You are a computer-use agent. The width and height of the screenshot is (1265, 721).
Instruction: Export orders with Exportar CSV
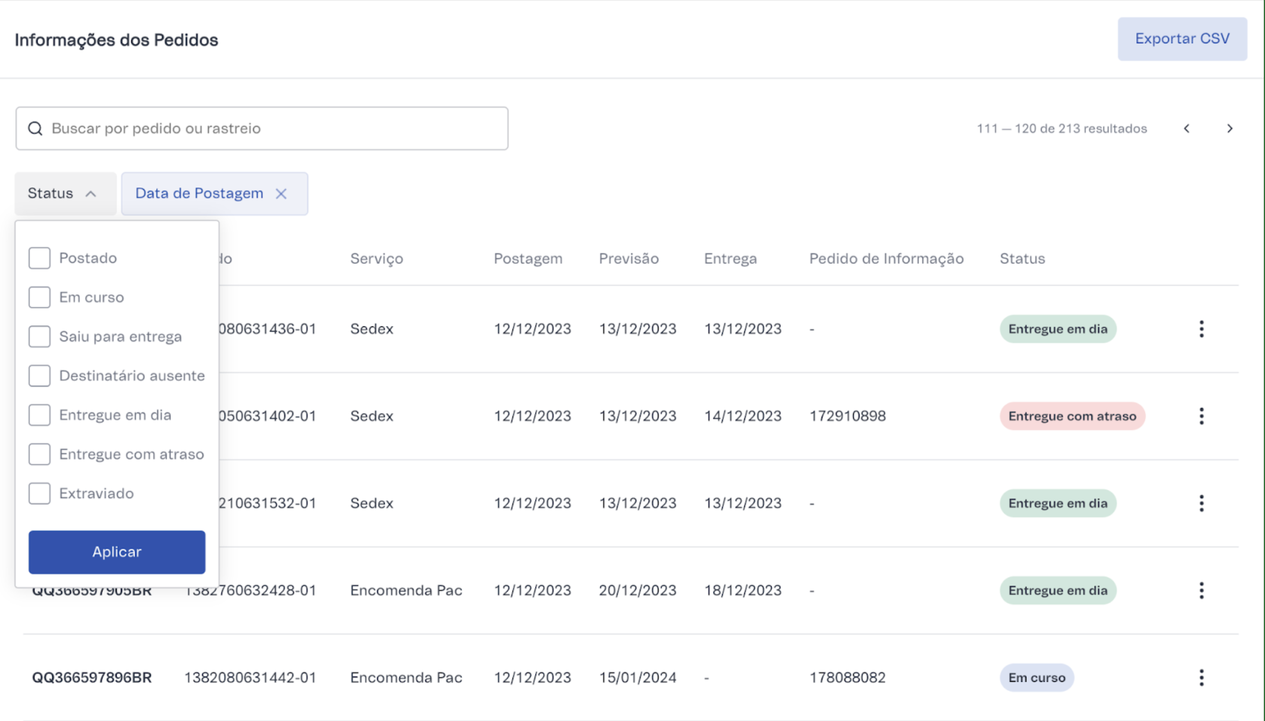coord(1182,39)
